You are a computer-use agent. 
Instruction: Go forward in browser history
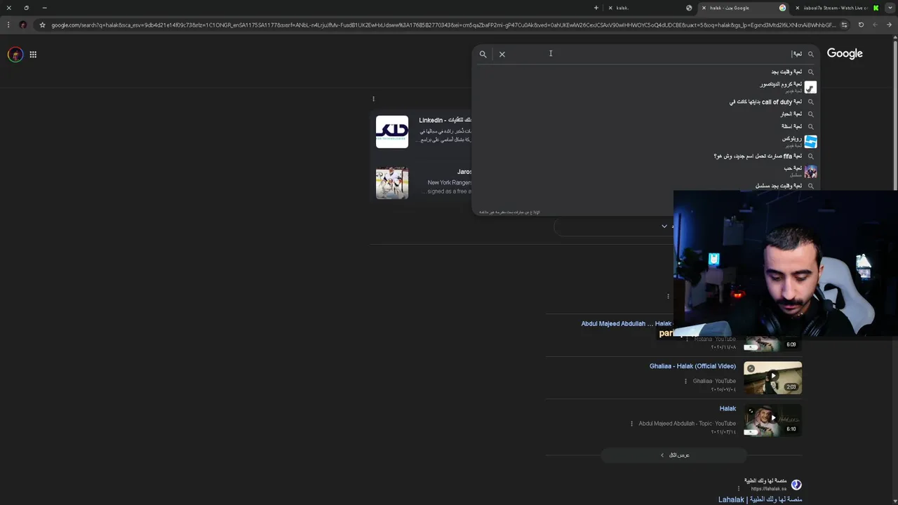point(875,25)
